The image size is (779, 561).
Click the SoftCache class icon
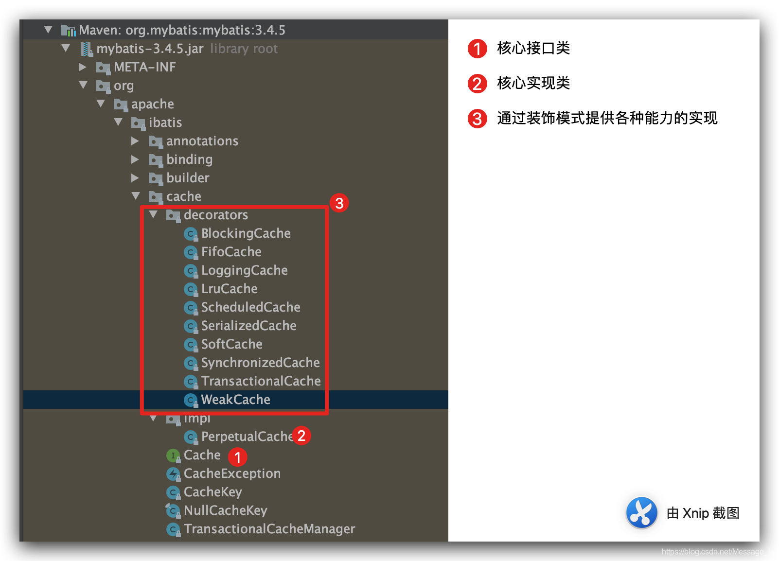click(x=191, y=345)
